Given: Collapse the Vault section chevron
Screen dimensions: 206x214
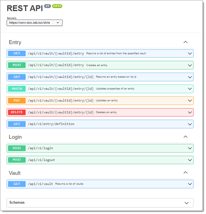Looking at the screenshot, I should (x=185, y=173).
